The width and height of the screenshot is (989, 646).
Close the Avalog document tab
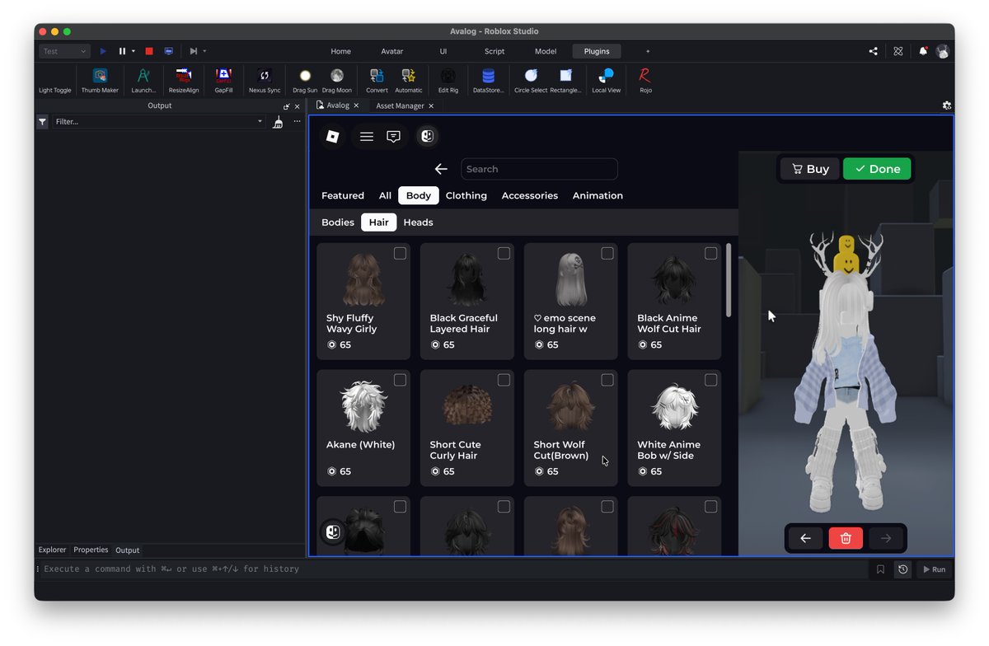[x=356, y=105]
